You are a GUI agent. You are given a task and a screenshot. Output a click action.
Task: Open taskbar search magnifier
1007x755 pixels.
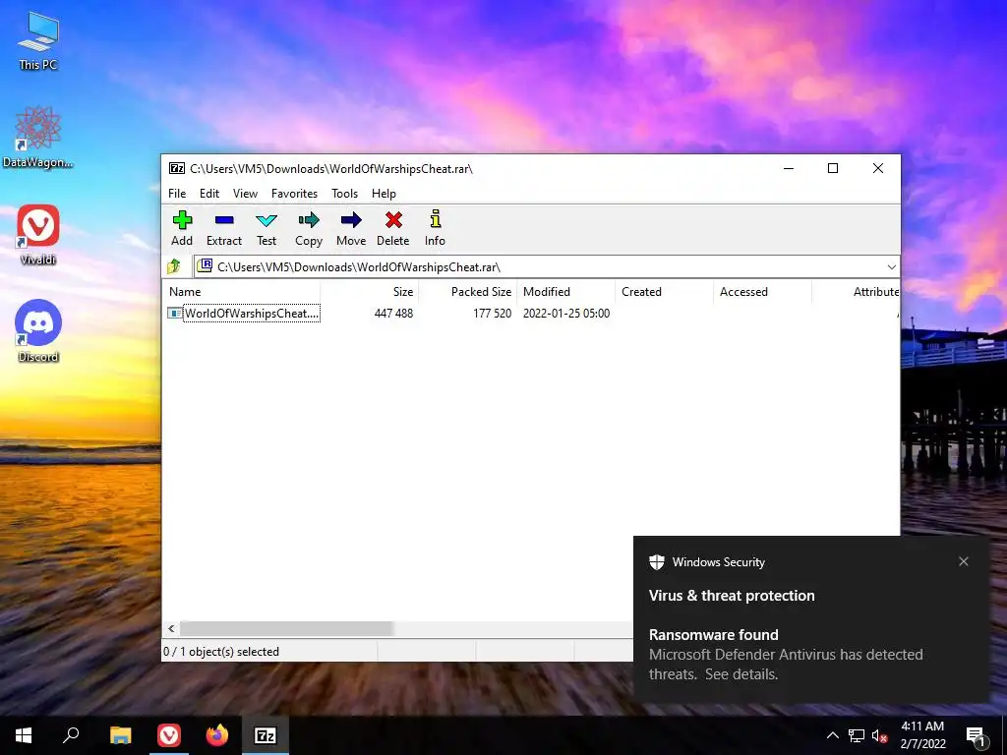(71, 735)
